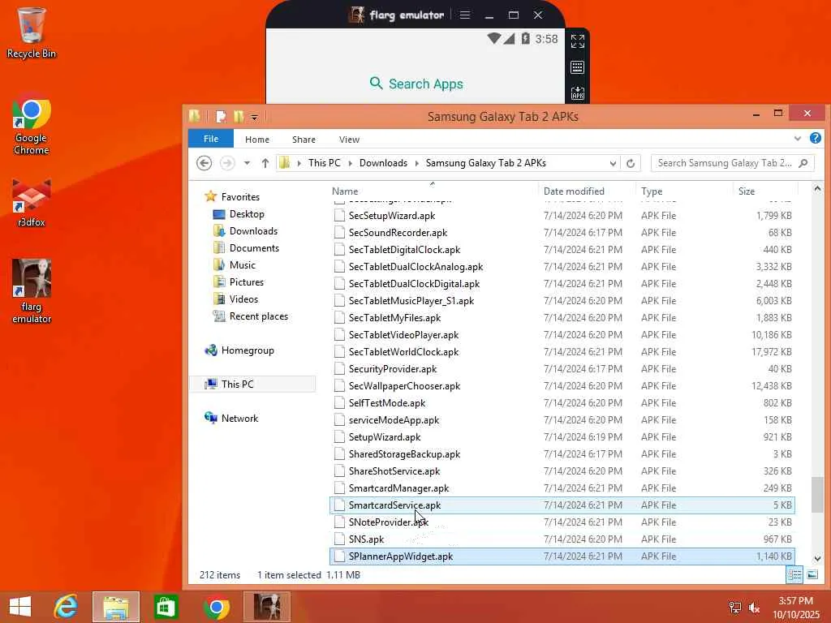Select Videos in navigation pane
This screenshot has width=831, height=623.
click(x=243, y=299)
